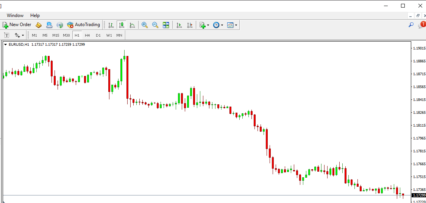The width and height of the screenshot is (426, 203).
Task: Click the 1.18715 price scale label
Action: (419, 74)
